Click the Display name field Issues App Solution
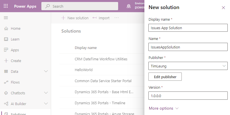Screen dimensions: 230x115 pos(188,28)
